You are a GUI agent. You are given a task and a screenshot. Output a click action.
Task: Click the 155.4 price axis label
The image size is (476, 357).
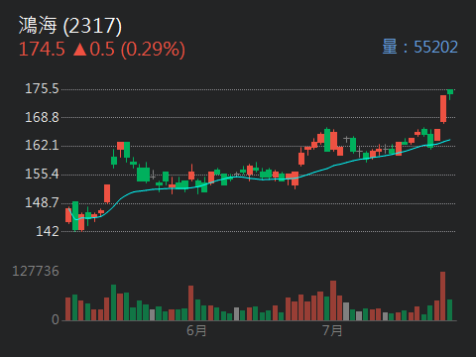tap(42, 175)
